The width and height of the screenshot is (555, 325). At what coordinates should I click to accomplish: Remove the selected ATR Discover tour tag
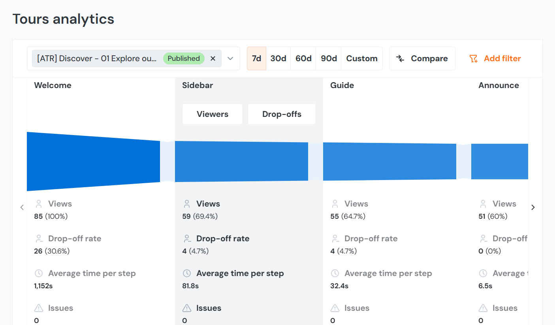[x=213, y=58]
